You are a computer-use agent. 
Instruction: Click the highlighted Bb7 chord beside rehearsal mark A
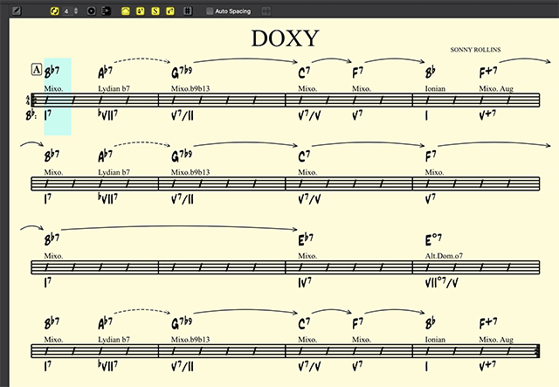52,72
